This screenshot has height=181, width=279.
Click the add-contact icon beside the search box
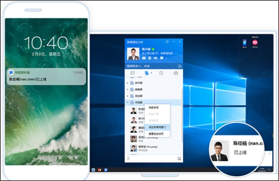click(x=180, y=66)
